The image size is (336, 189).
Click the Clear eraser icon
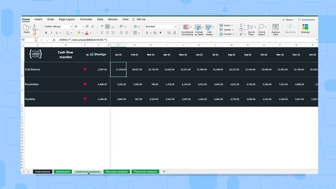click(x=241, y=34)
